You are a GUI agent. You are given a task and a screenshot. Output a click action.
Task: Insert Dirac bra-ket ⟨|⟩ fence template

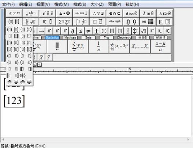click(23, 75)
